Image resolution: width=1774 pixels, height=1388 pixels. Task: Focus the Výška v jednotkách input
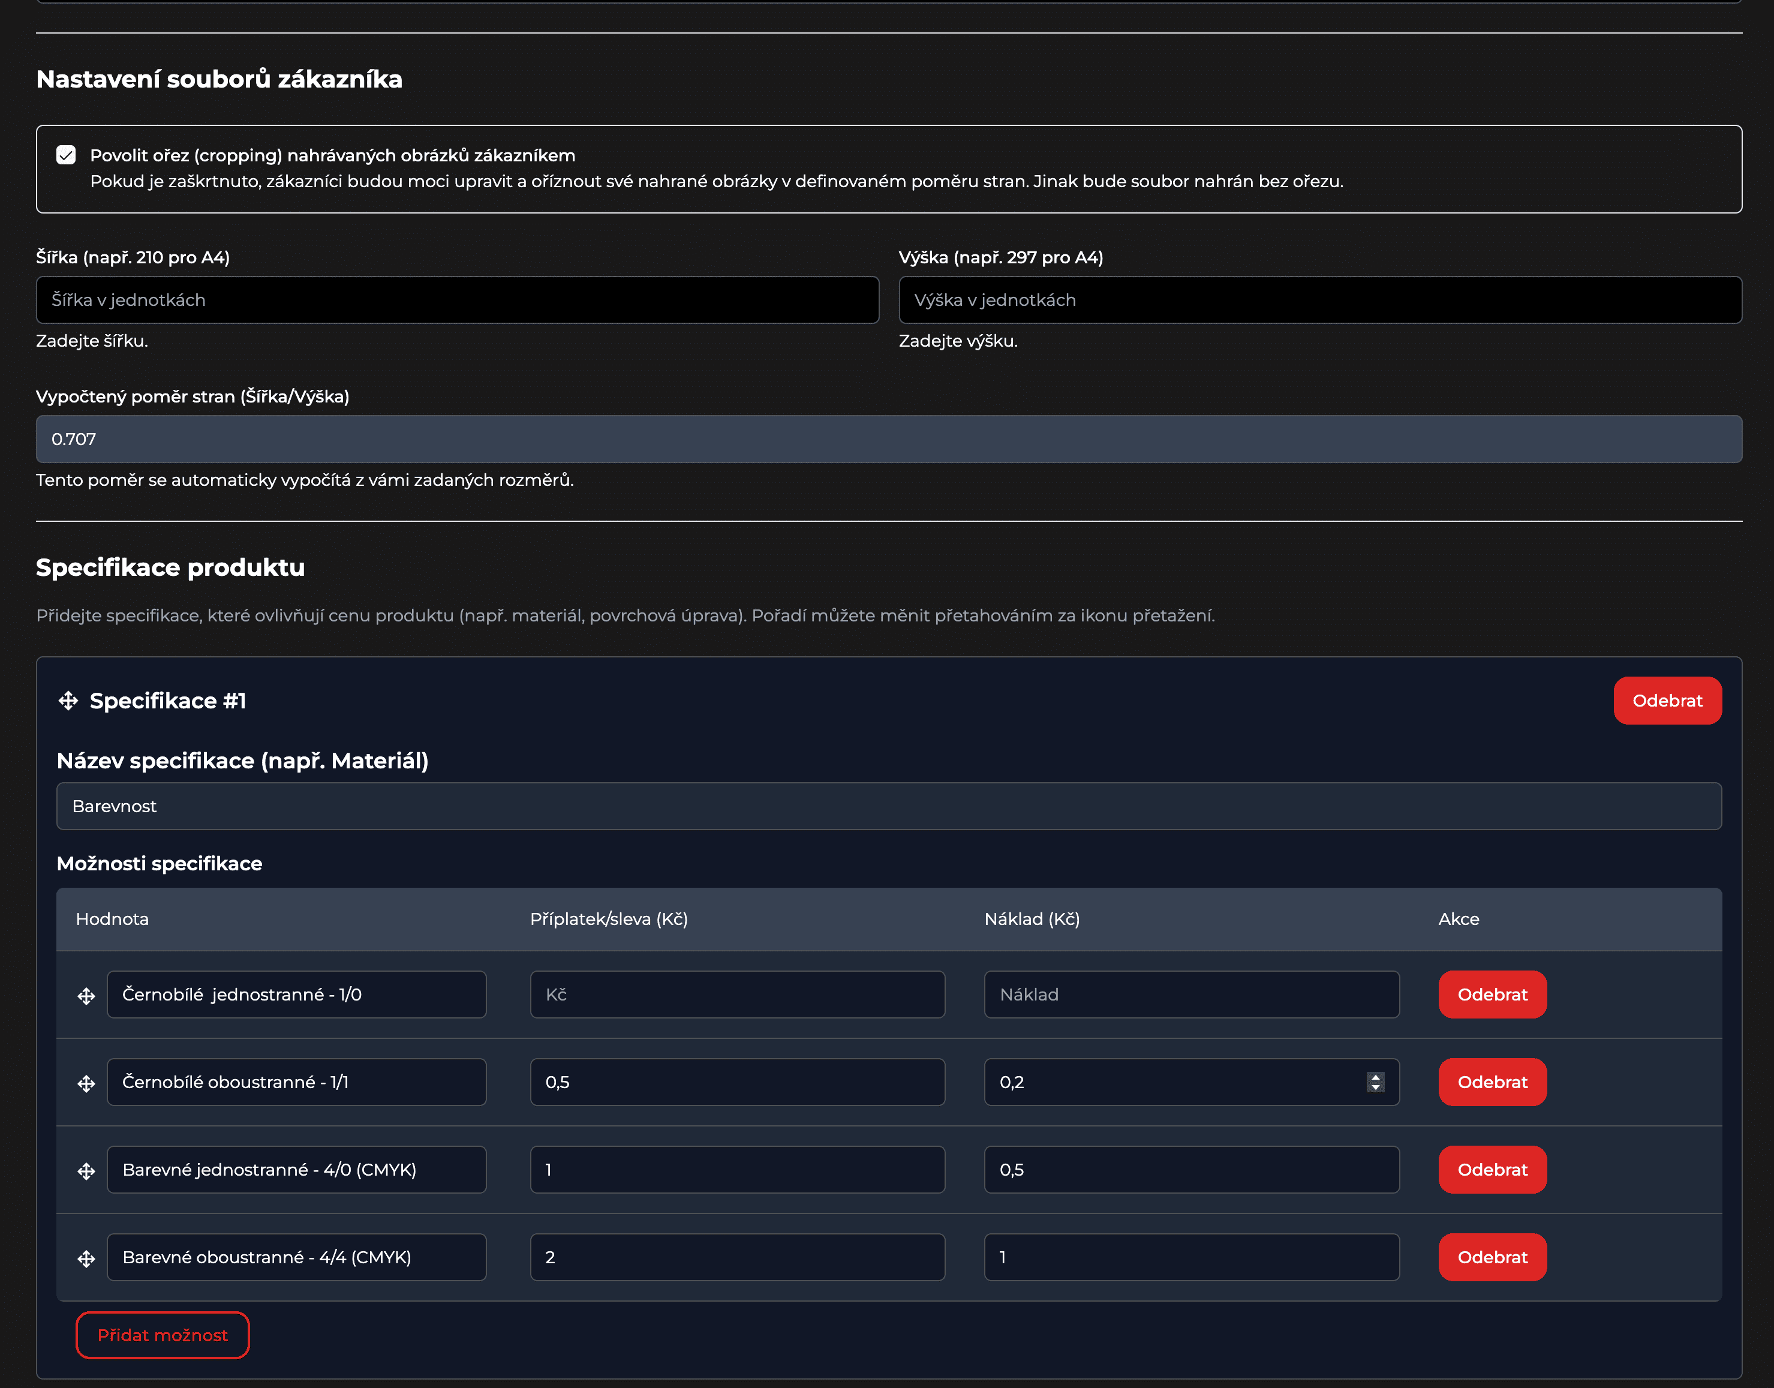point(1320,300)
